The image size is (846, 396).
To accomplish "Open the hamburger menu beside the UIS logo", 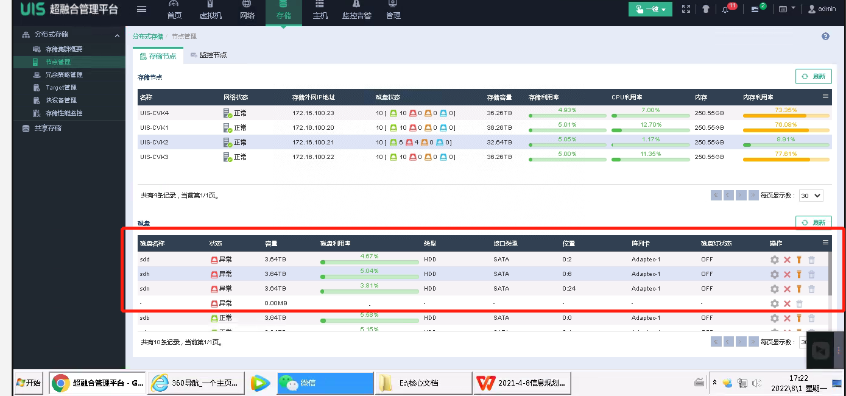I will [x=141, y=9].
